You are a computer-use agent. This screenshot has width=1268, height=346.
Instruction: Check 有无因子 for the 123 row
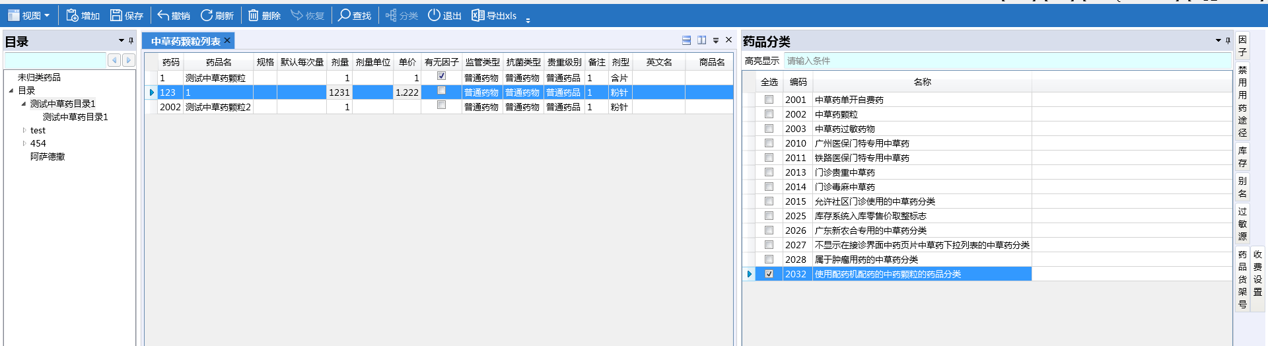[x=442, y=90]
